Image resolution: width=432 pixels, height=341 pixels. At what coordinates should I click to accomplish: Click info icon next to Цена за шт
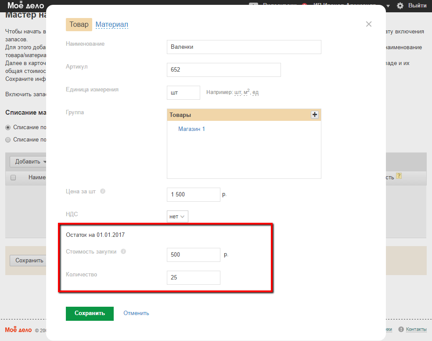(103, 191)
